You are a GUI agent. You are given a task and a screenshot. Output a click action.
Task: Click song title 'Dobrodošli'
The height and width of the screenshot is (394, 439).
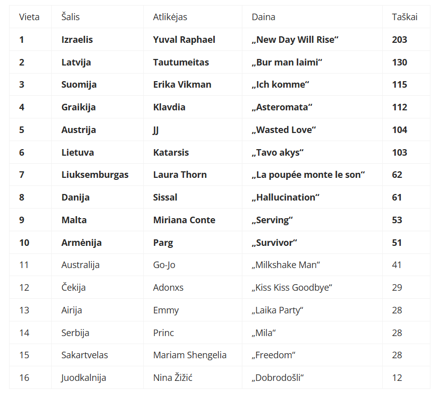pyautogui.click(x=278, y=378)
